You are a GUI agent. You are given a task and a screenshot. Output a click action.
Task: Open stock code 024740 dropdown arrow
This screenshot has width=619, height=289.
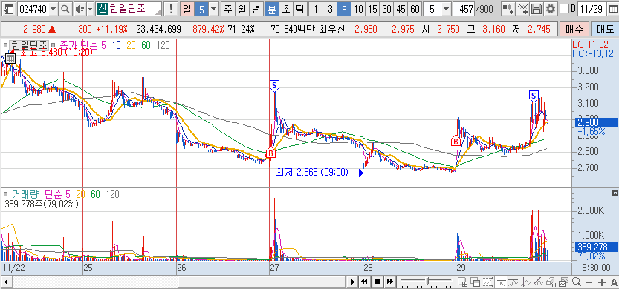pos(54,9)
